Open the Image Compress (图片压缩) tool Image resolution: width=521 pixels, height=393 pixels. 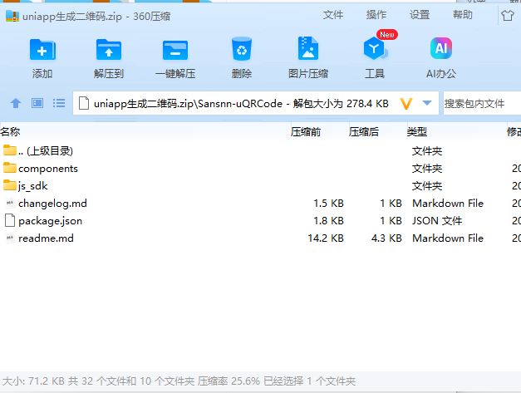308,48
